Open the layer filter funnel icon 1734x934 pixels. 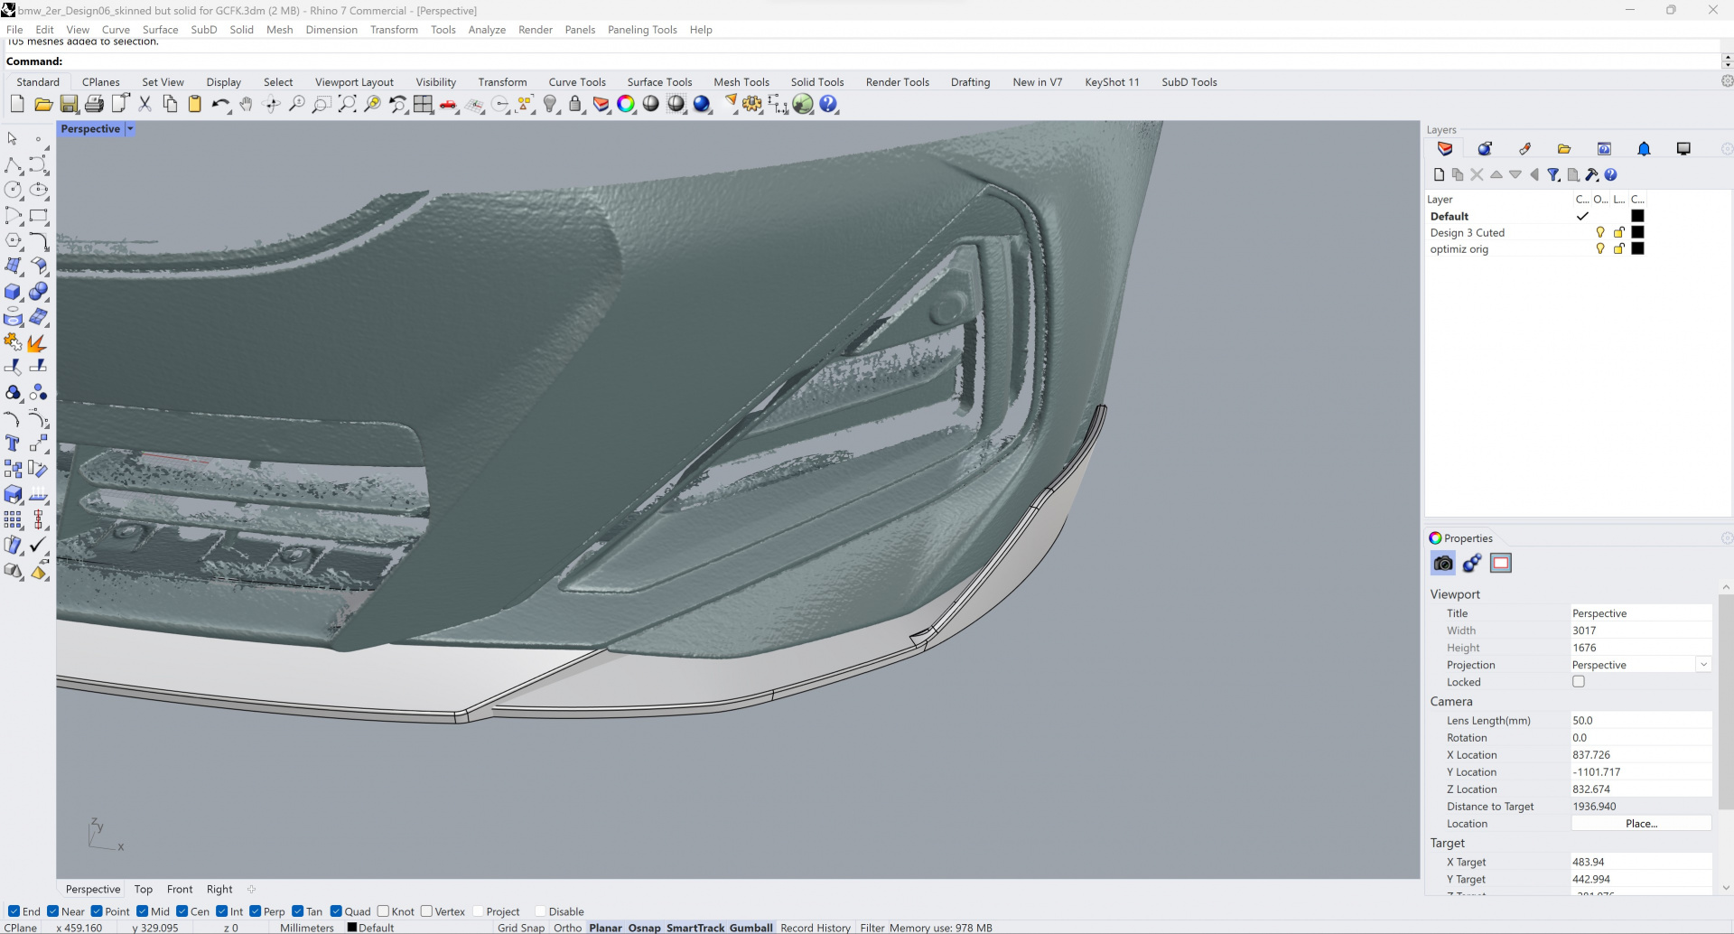(x=1553, y=175)
